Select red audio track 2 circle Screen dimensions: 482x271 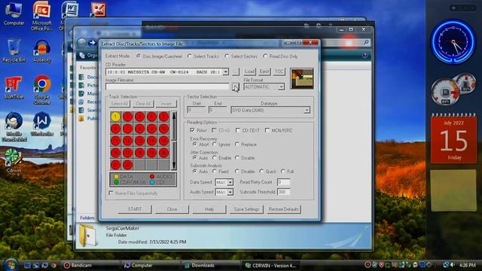(127, 117)
